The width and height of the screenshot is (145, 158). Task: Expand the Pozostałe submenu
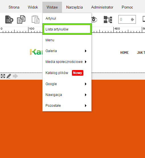[x=67, y=106]
